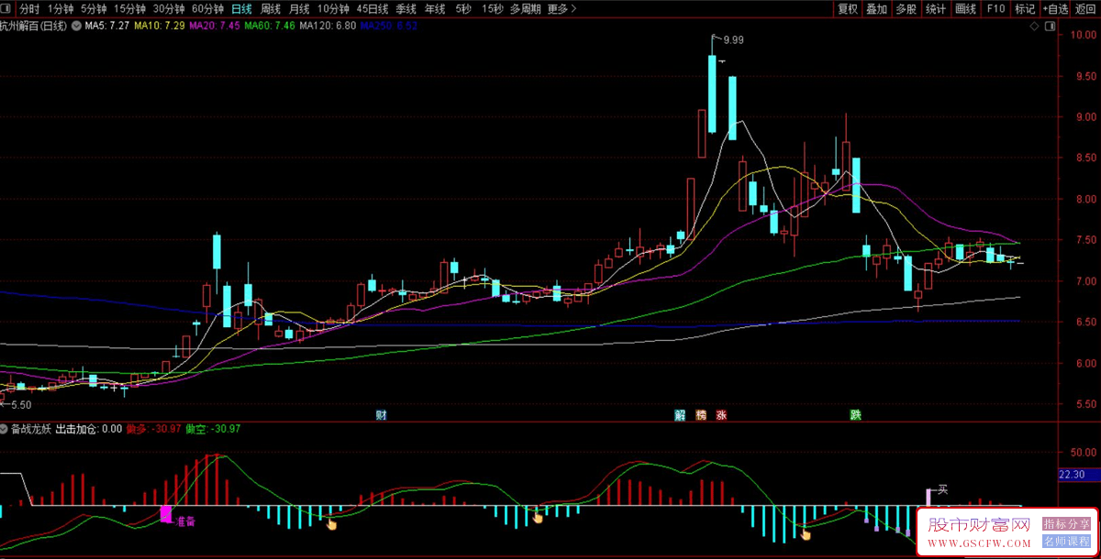The image size is (1101, 559).
Task: Expand the 备战龙妖 indicator settings arrow
Action: 5,429
